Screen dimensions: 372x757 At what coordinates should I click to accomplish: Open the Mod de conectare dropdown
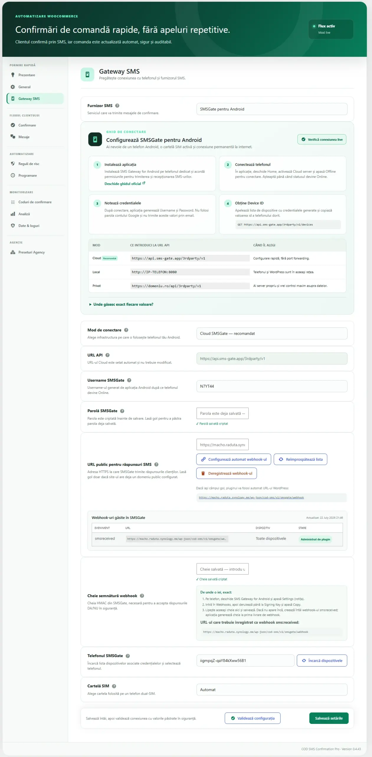point(272,334)
